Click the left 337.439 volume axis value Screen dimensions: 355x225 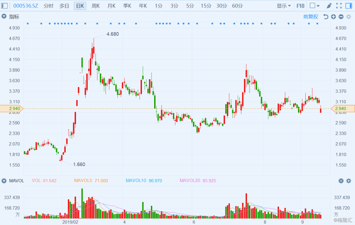(12, 197)
